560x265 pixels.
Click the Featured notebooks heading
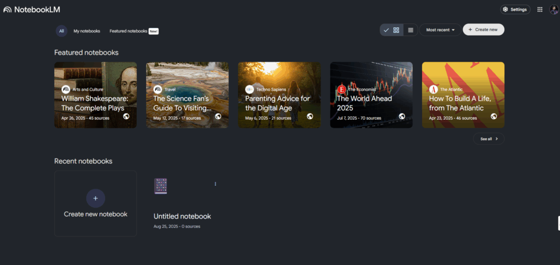[x=86, y=53]
